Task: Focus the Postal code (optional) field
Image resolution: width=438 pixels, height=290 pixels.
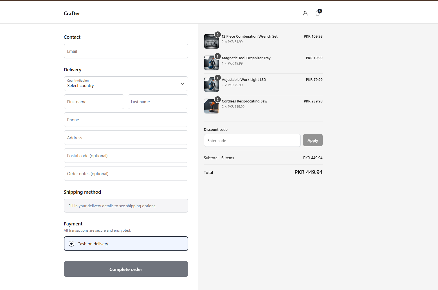Action: [x=126, y=156]
